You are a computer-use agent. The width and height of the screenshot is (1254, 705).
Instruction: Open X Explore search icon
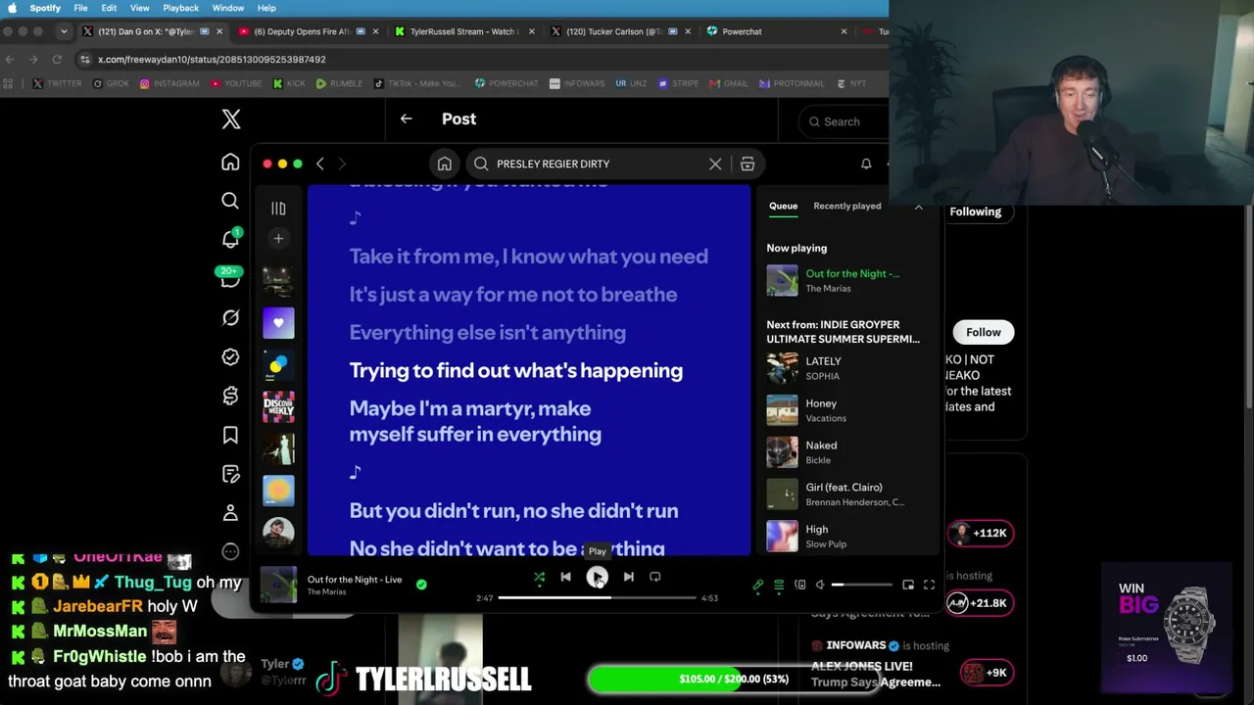pos(230,201)
